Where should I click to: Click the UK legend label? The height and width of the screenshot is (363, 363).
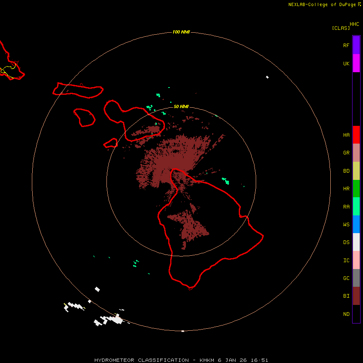346,63
